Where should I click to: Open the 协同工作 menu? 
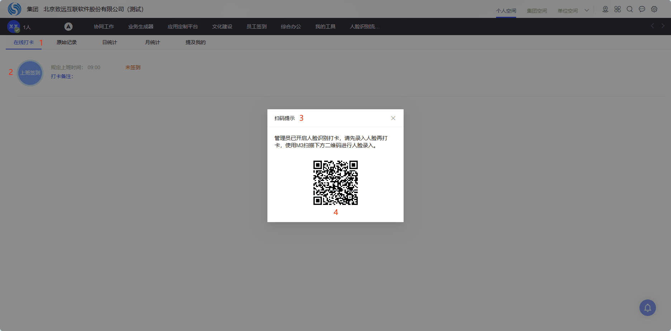pyautogui.click(x=104, y=27)
